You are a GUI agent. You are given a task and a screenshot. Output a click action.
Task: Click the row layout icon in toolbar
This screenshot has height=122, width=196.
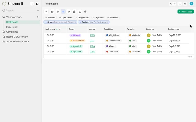pos(52,12)
